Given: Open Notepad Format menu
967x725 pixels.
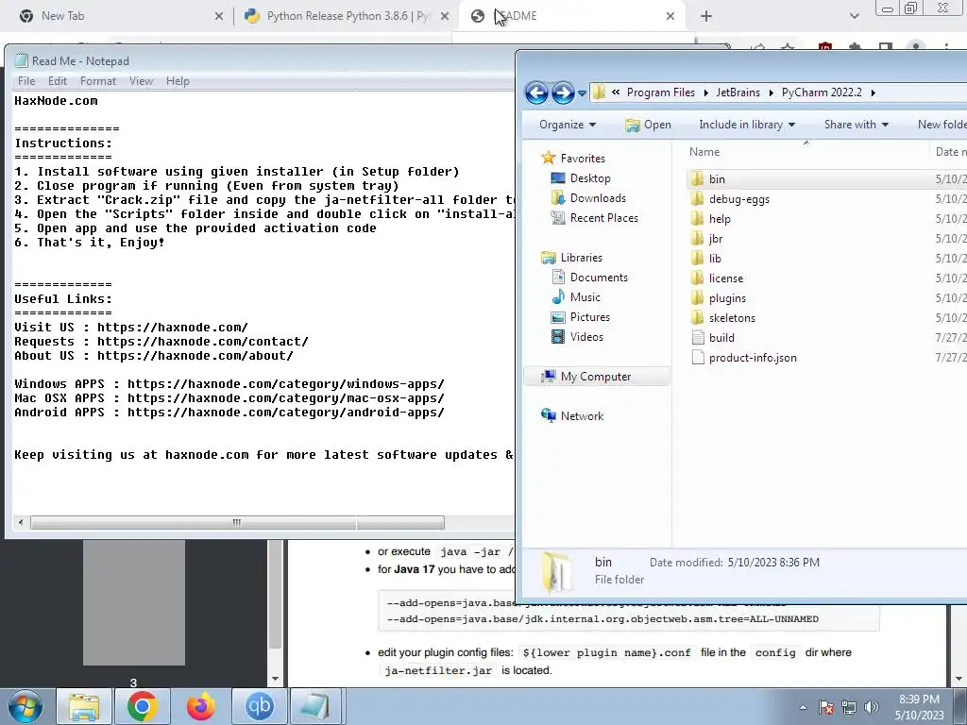Looking at the screenshot, I should 98,81.
